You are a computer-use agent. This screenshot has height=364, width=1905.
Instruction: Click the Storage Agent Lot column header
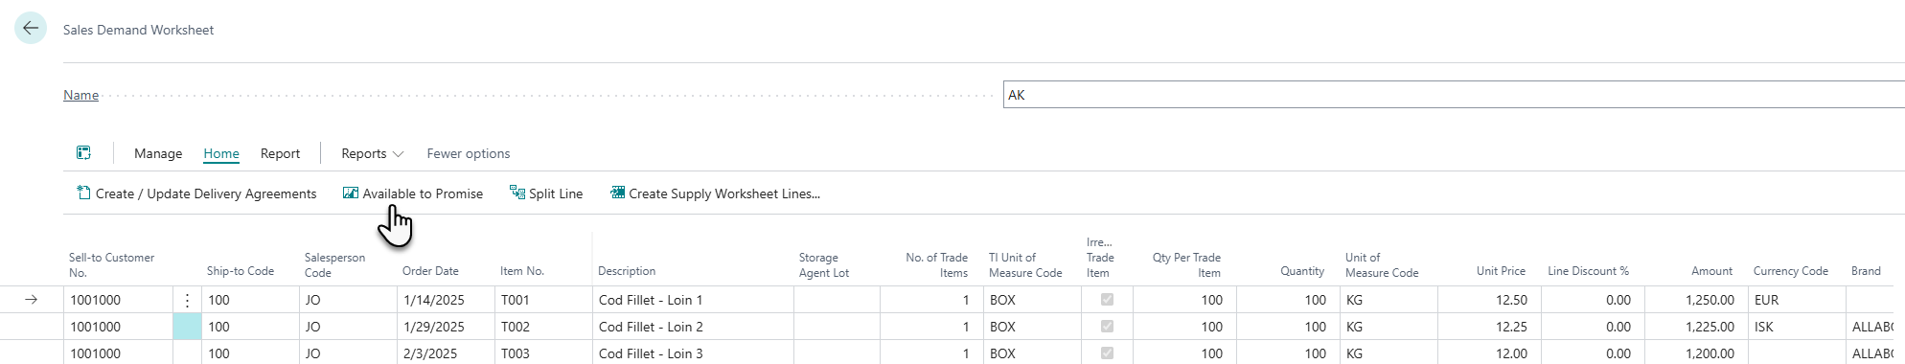pos(824,264)
